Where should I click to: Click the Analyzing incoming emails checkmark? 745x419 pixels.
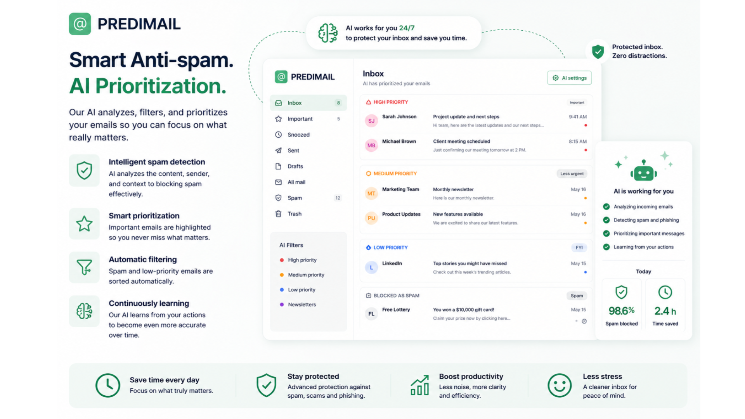pyautogui.click(x=606, y=207)
